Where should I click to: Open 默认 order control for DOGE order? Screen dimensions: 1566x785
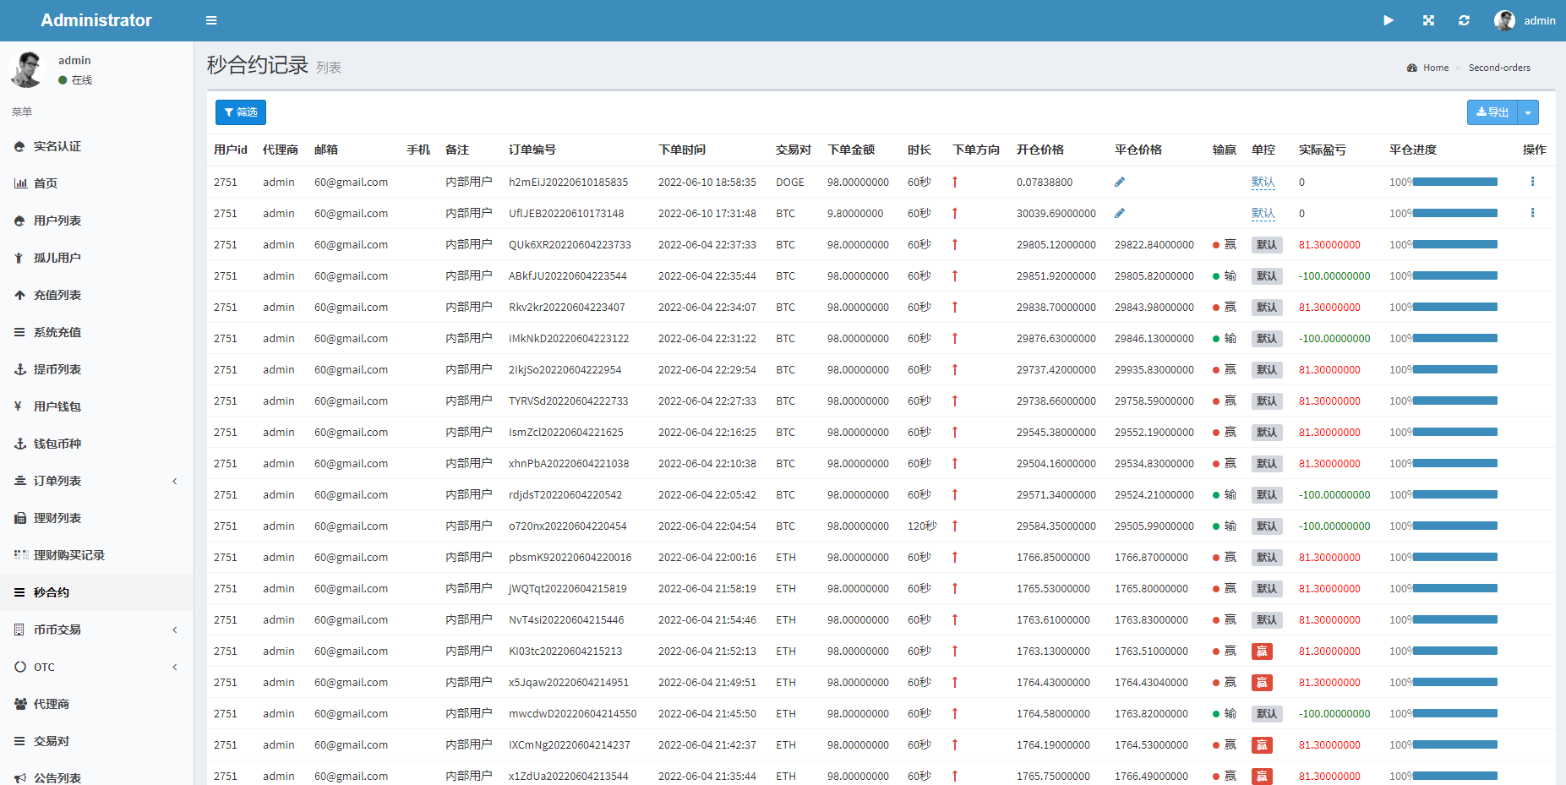pyautogui.click(x=1263, y=182)
